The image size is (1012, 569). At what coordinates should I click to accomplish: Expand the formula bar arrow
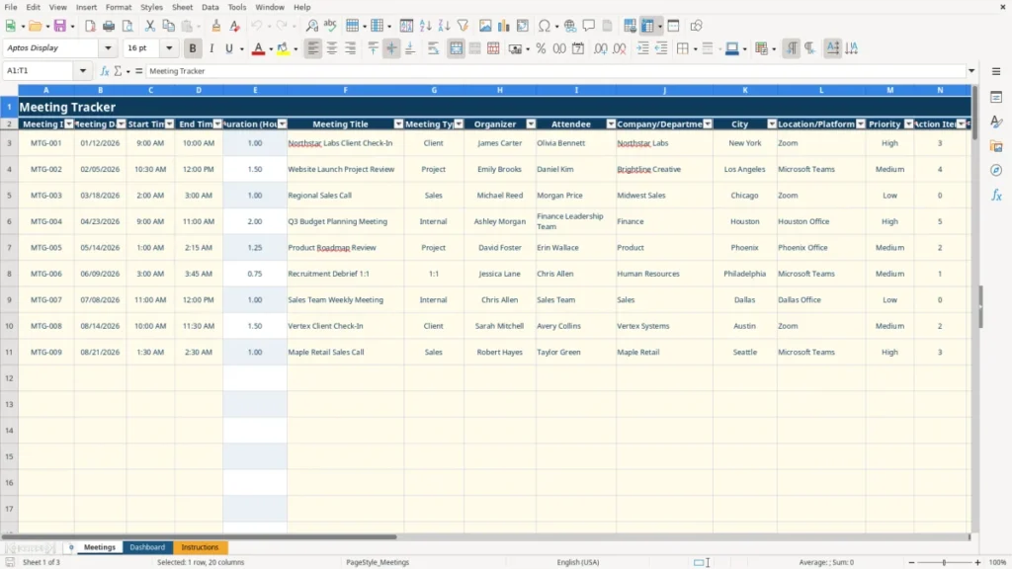coord(971,71)
